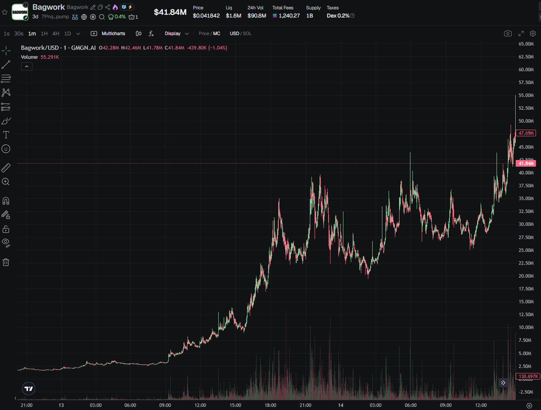Pick the emoji sticker tool
541x410 pixels.
pyautogui.click(x=6, y=149)
